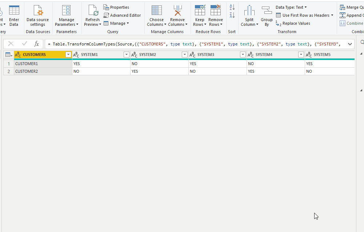Open Manage Parameters dialog
The image size is (364, 232).
(x=67, y=16)
